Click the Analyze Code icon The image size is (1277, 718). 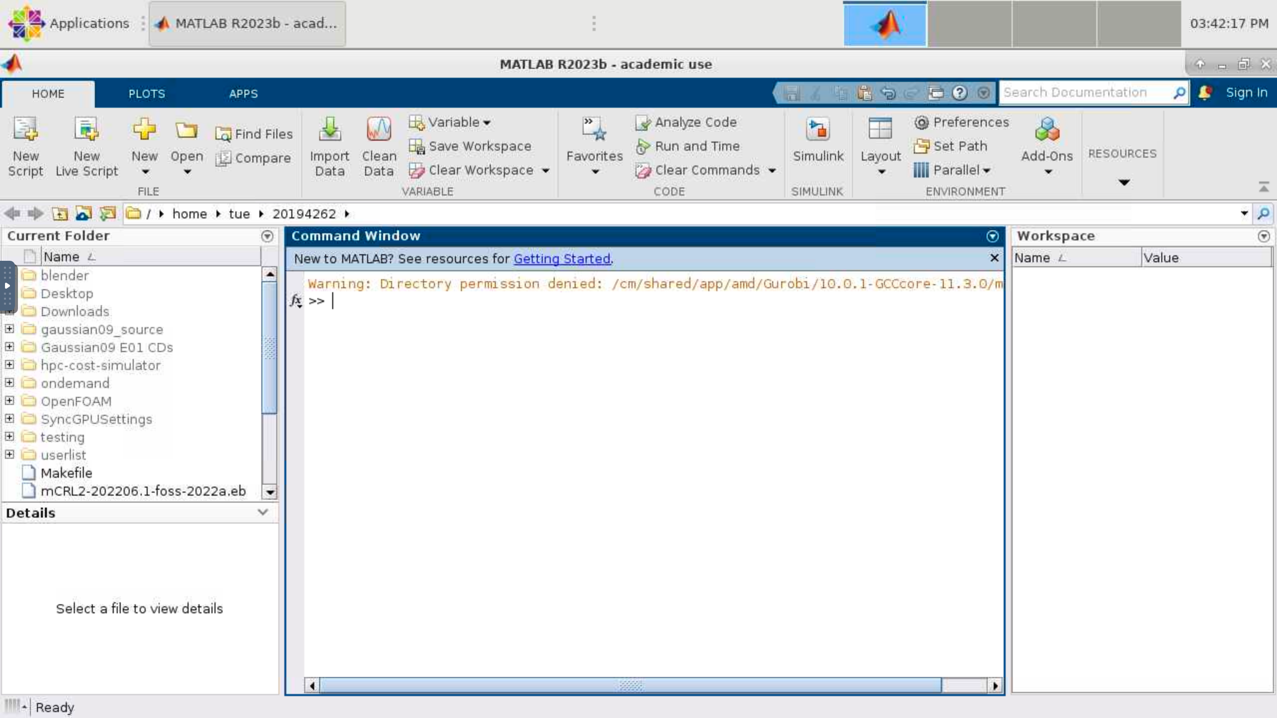pos(643,122)
